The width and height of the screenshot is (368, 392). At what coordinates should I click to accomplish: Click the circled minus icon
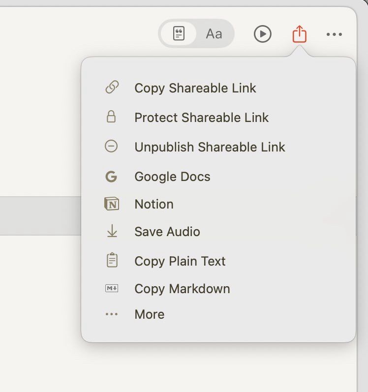[111, 146]
